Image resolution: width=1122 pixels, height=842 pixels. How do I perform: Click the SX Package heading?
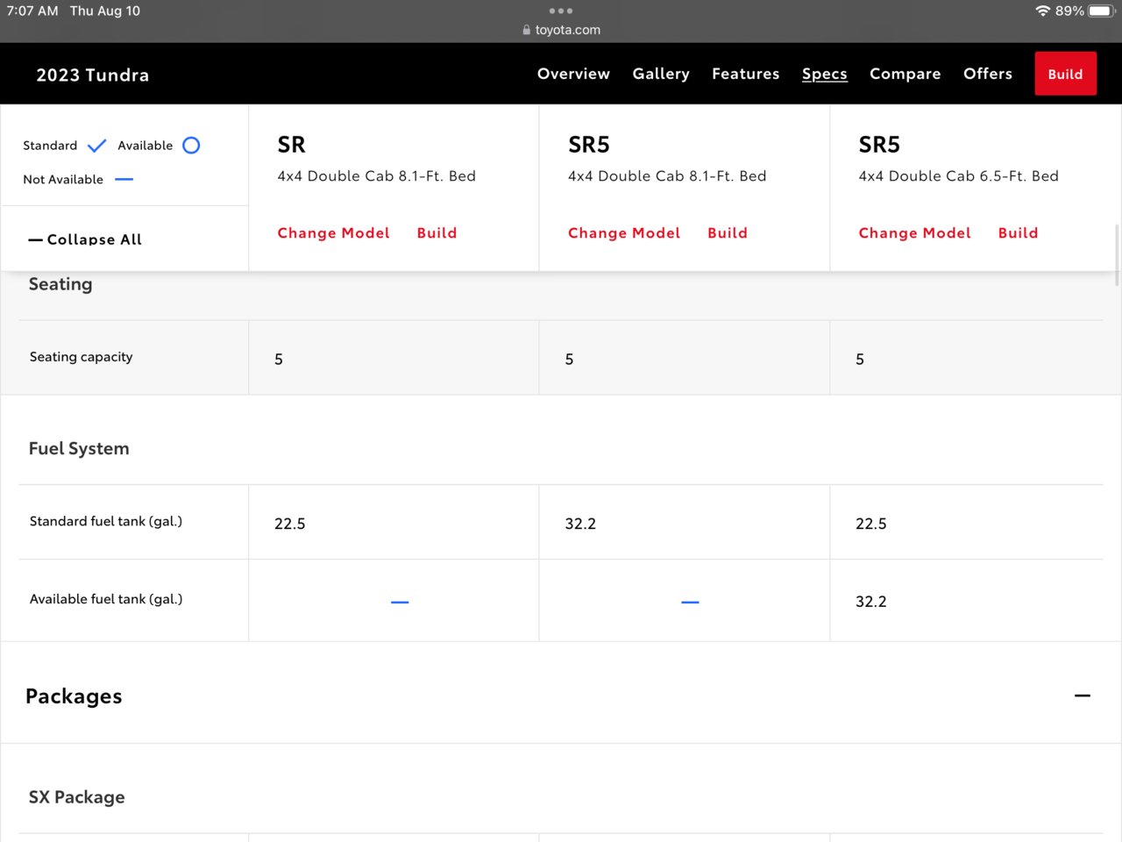click(x=76, y=797)
